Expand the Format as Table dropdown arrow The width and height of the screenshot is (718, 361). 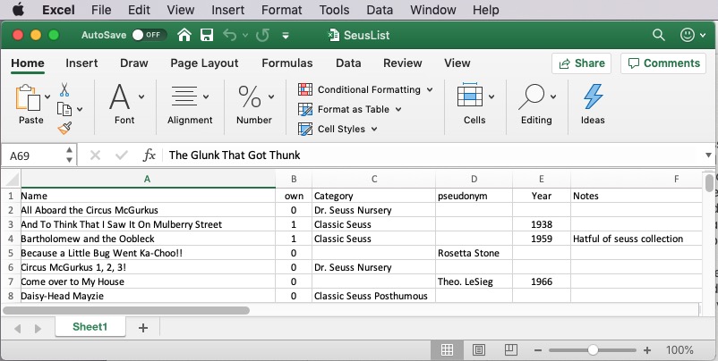point(397,109)
